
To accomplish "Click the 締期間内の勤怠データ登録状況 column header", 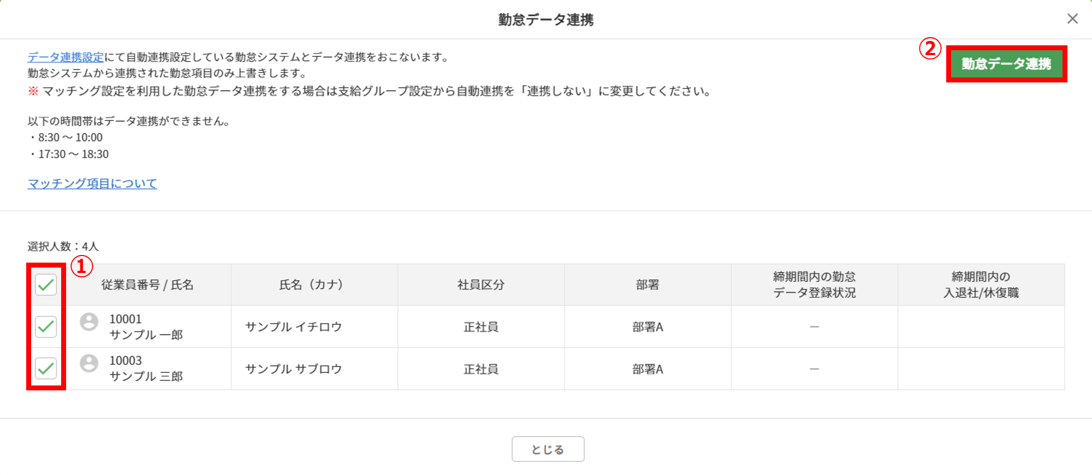I will pos(814,284).
